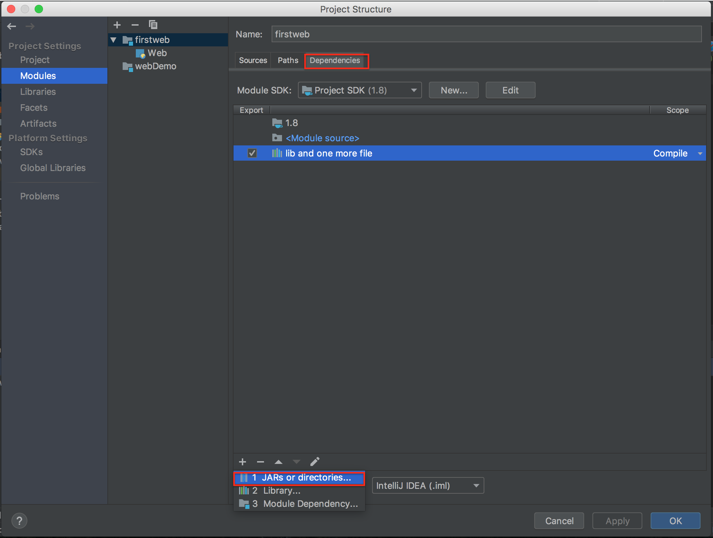Collapse the firstweb module tree node

[x=114, y=40]
